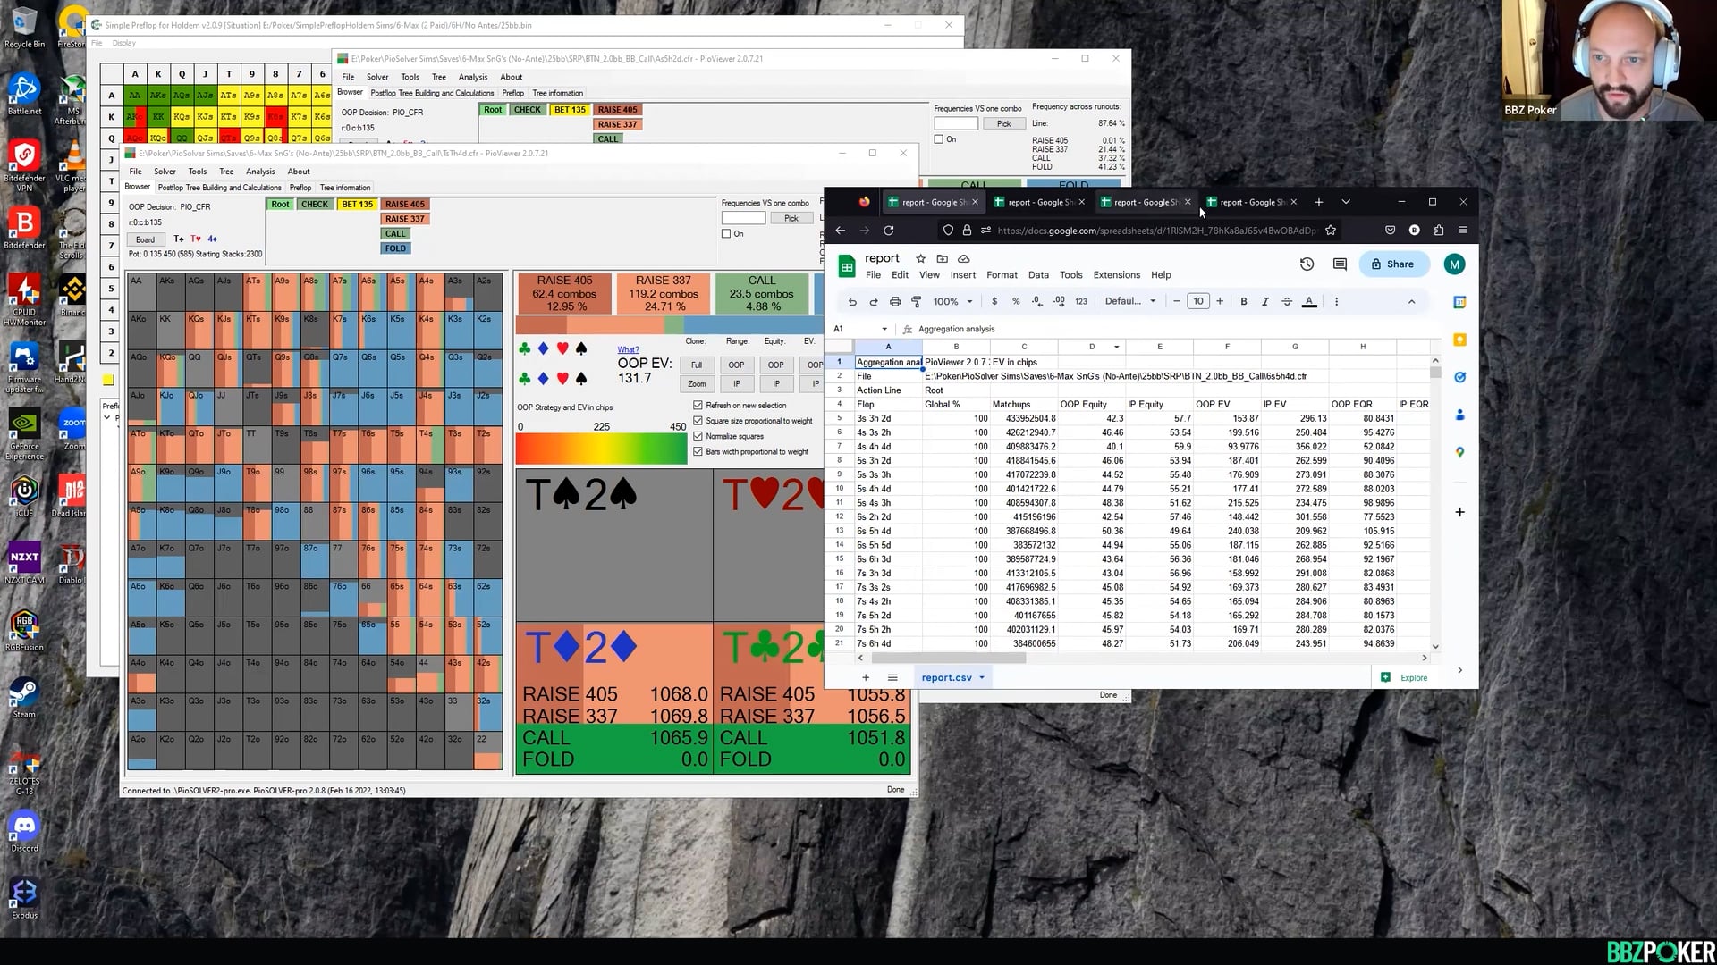This screenshot has height=965, width=1717.
Task: Uncheck Normalize squares option
Action: [698, 436]
